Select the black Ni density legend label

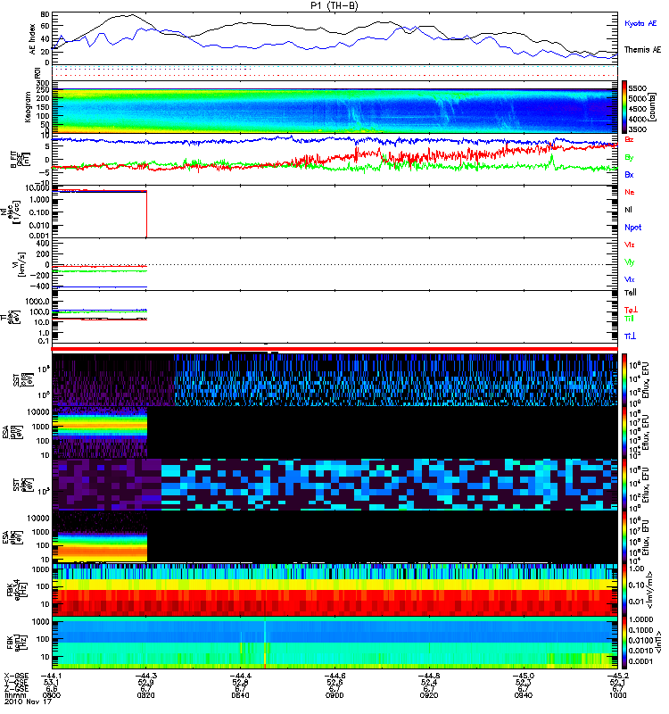coord(628,210)
